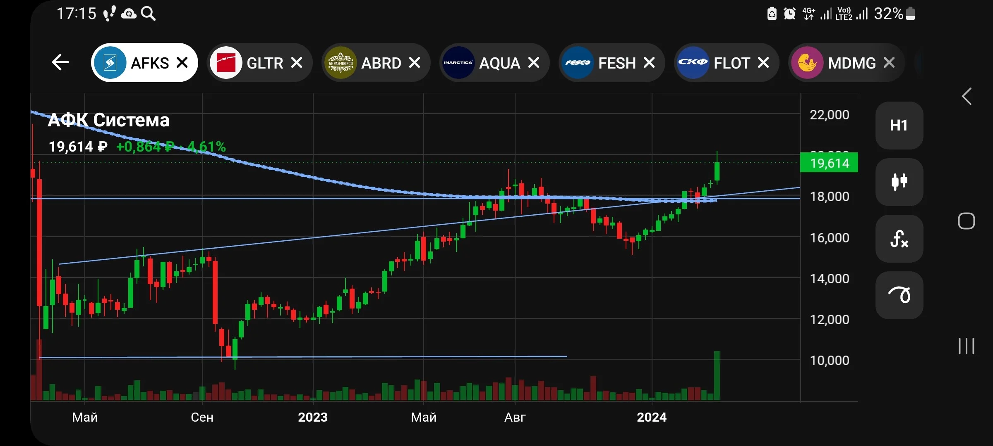Remove the AQUA ticker chip
993x446 pixels.
click(534, 63)
